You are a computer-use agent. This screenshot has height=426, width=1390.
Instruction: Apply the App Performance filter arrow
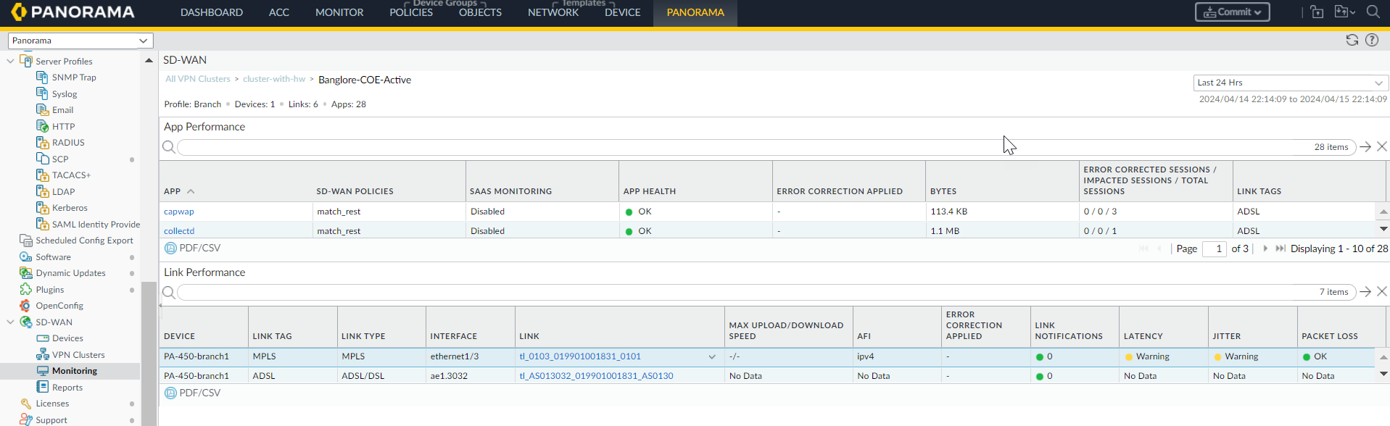tap(1365, 147)
